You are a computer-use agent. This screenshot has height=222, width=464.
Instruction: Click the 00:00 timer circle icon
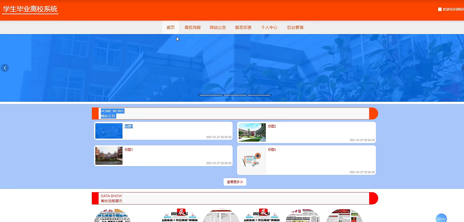coord(441,218)
